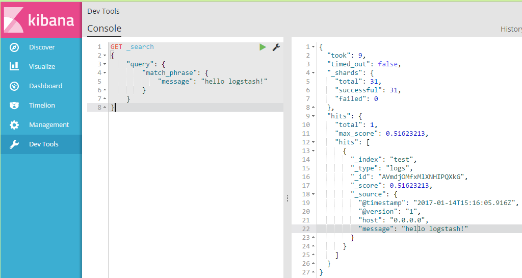Image resolution: width=522 pixels, height=278 pixels.
Task: Click "successful": 31 line
Action: tap(368, 90)
